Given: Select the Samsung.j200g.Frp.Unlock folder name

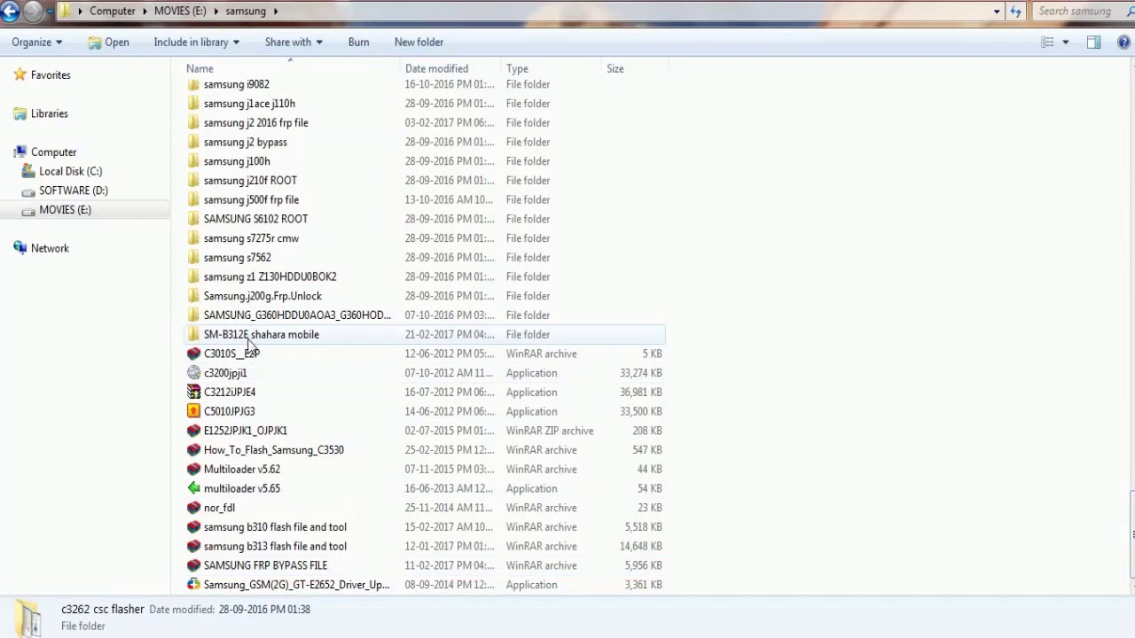Looking at the screenshot, I should (262, 296).
